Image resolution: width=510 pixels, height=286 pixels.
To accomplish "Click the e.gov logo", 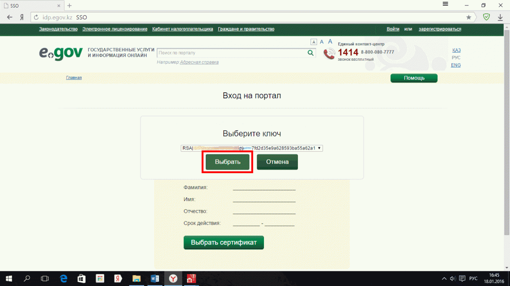I will (61, 54).
